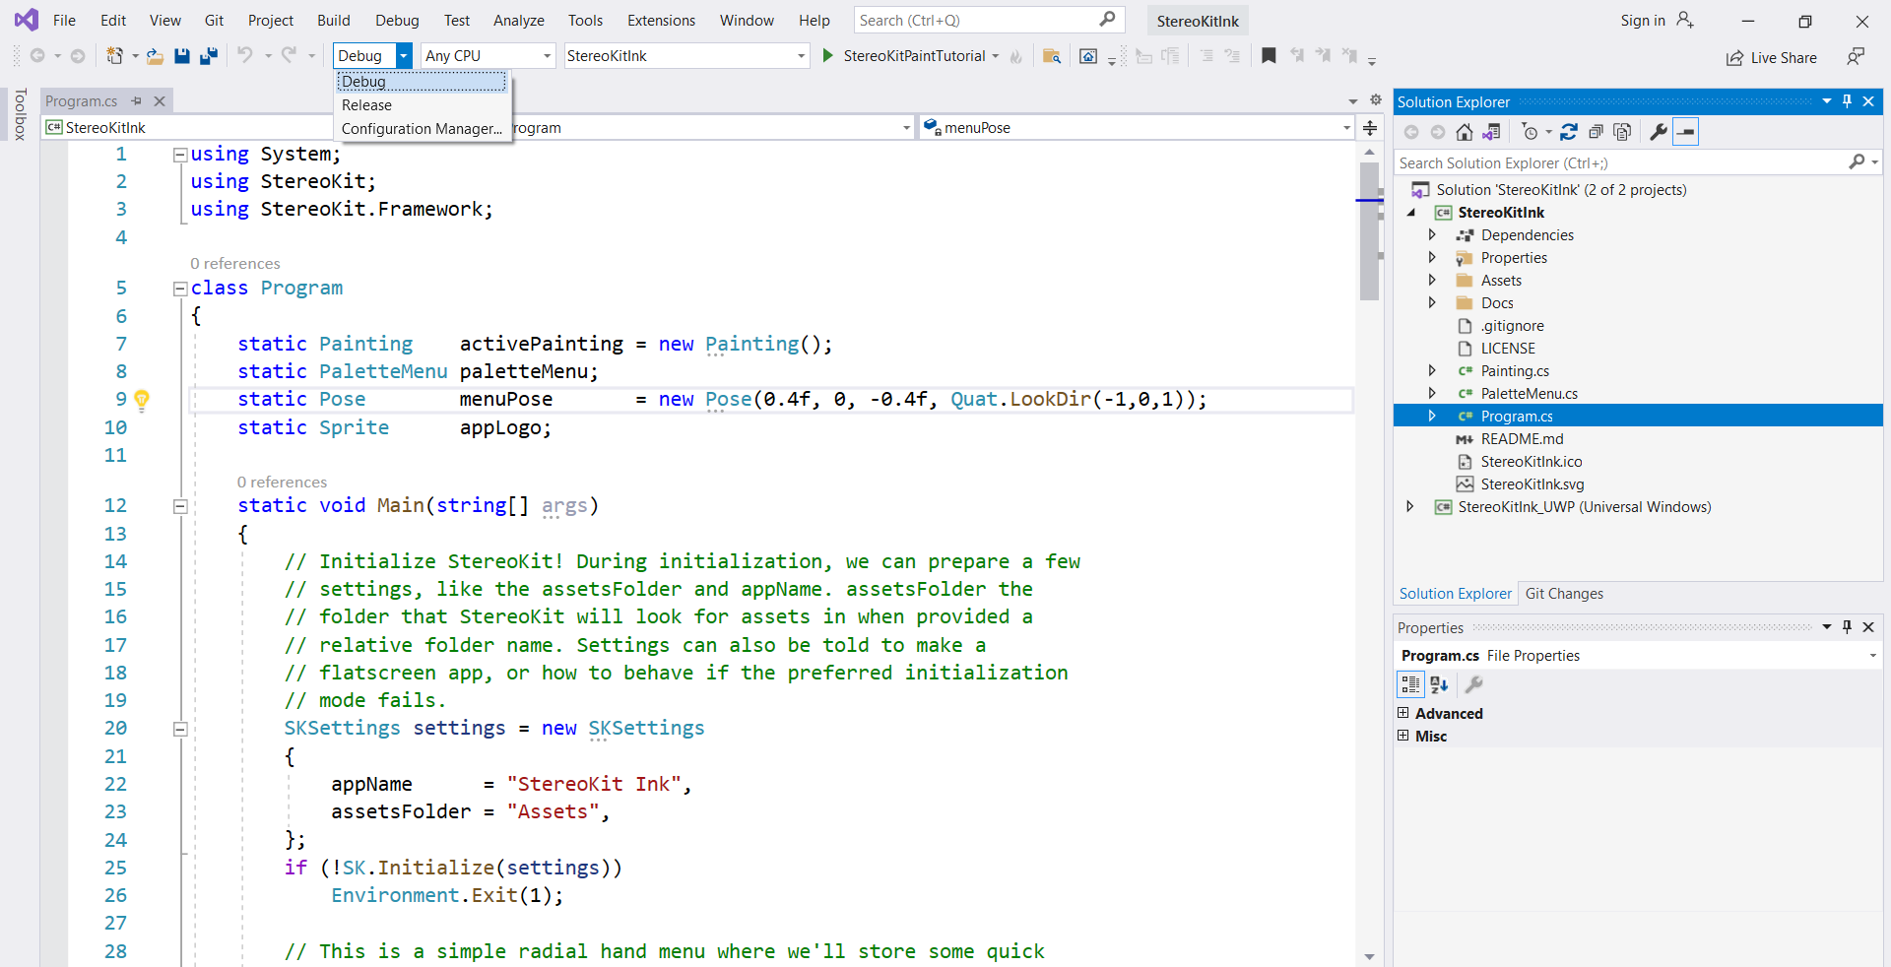Open File folder icon in toolbar
The height and width of the screenshot is (967, 1891).
[x=155, y=56]
